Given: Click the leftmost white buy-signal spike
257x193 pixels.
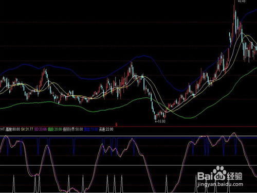Looking at the screenshot, I should pos(14,184).
